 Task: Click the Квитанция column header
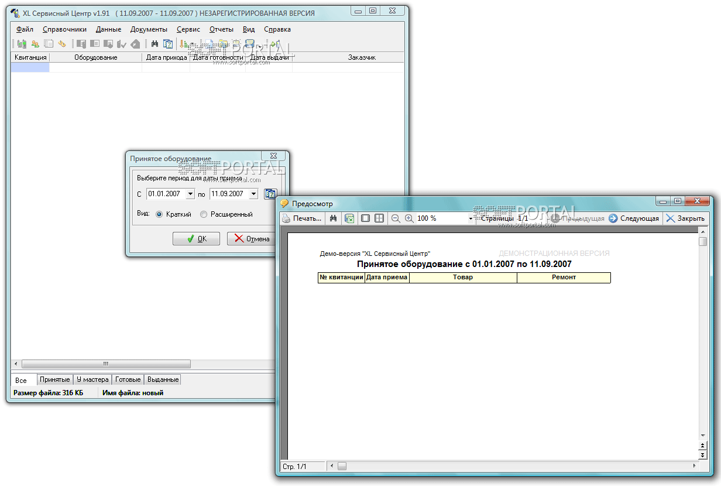tap(30, 57)
